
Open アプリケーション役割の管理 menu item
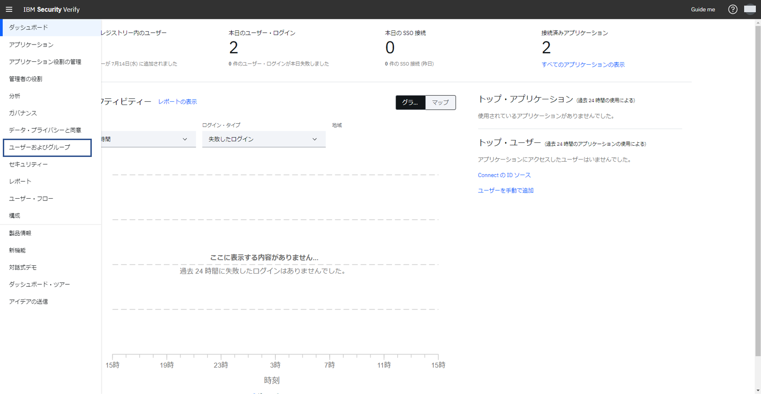tap(51, 62)
